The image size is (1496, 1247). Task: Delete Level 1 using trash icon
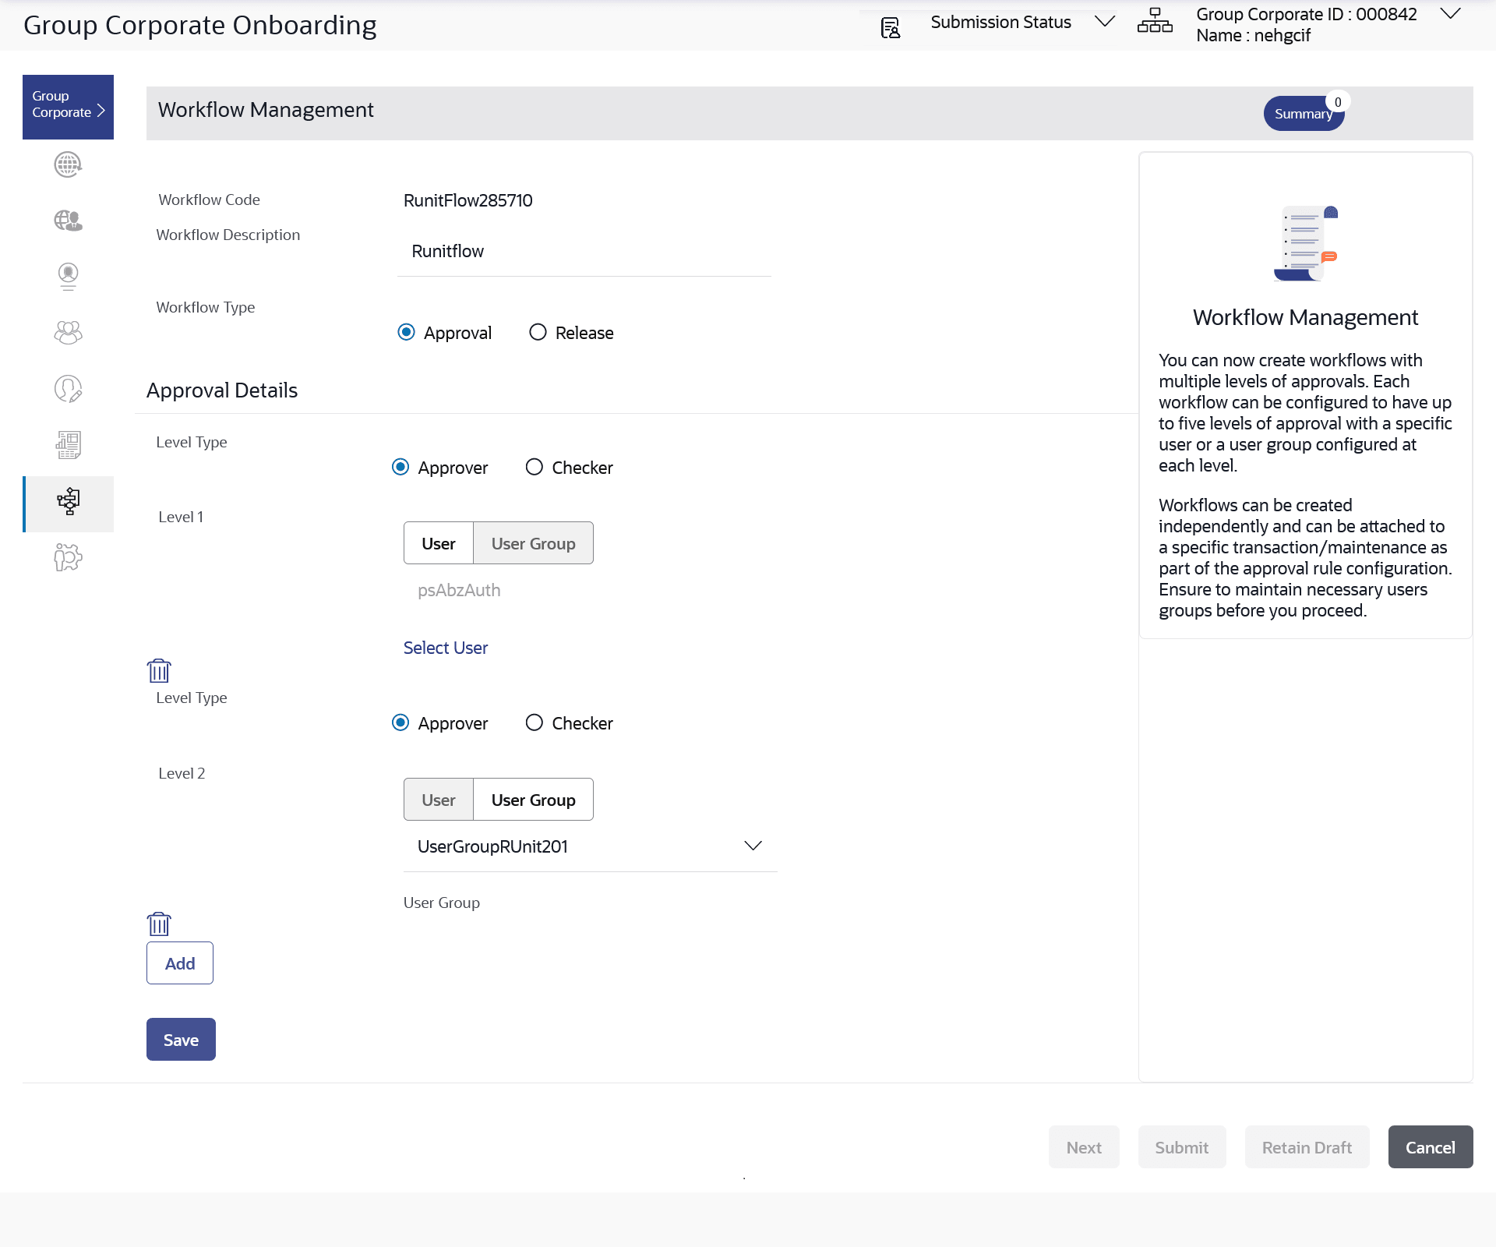(x=159, y=670)
